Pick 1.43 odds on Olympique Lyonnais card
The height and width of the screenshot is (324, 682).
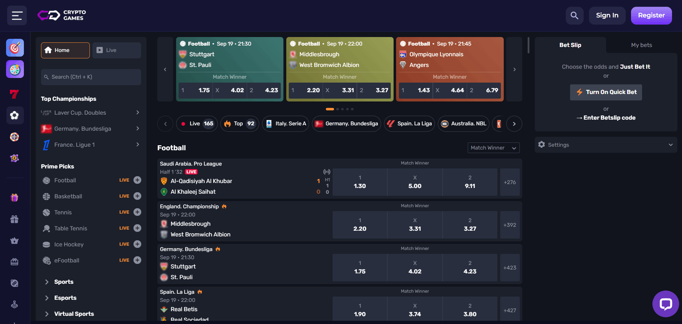pyautogui.click(x=416, y=90)
